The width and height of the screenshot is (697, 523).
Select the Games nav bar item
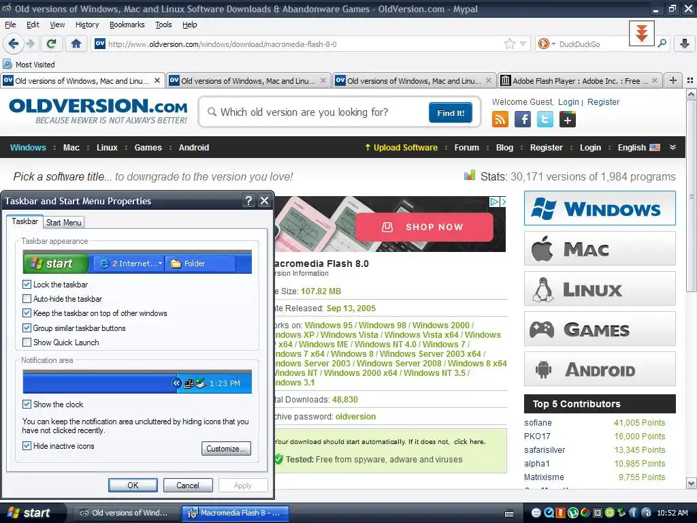(x=148, y=148)
